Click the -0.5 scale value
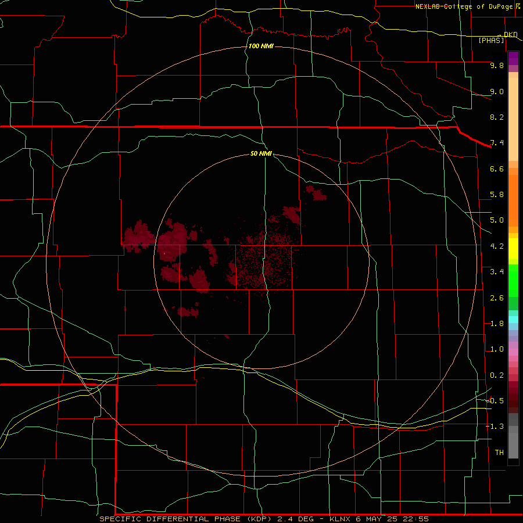 point(495,400)
